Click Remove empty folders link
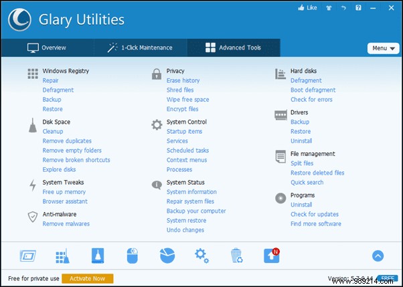 click(x=72, y=151)
